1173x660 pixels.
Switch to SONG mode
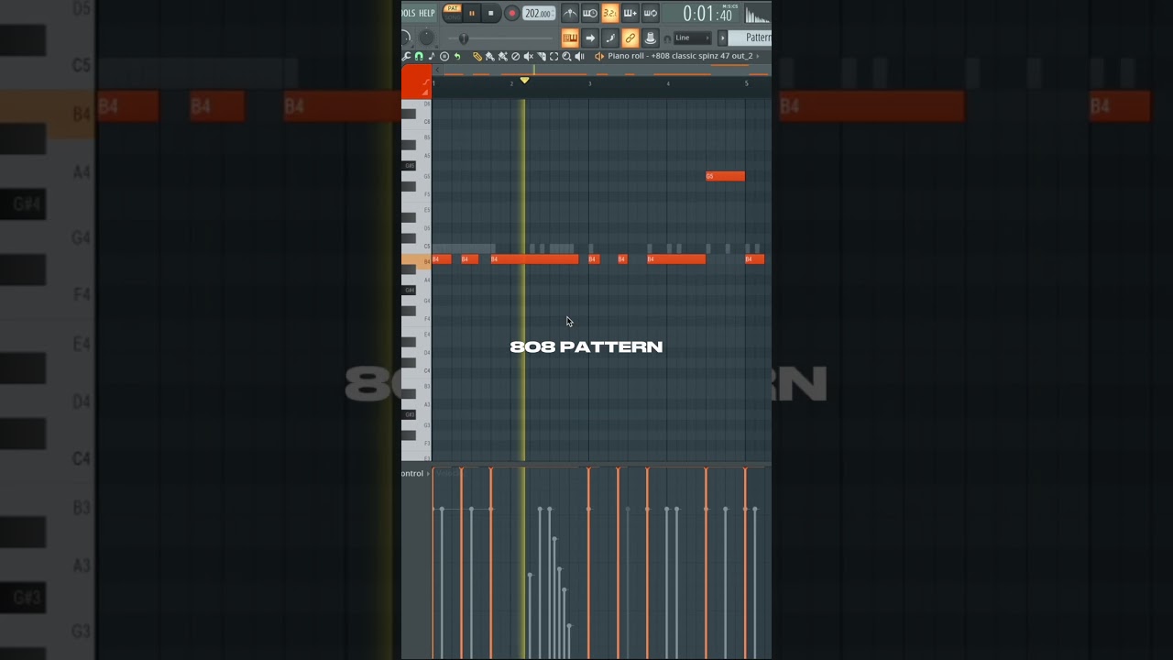453,17
